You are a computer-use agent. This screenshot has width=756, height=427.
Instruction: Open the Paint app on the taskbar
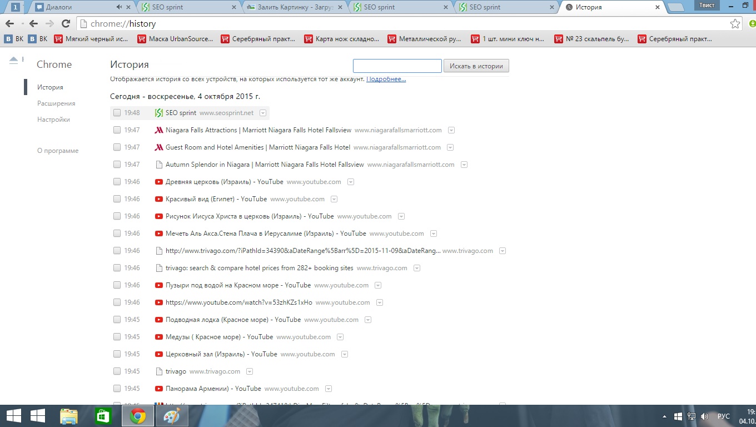click(x=172, y=416)
